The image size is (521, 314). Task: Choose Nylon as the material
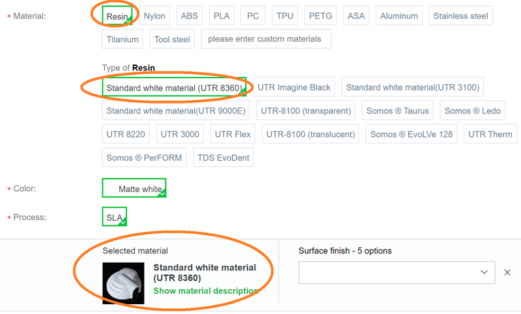coord(154,16)
